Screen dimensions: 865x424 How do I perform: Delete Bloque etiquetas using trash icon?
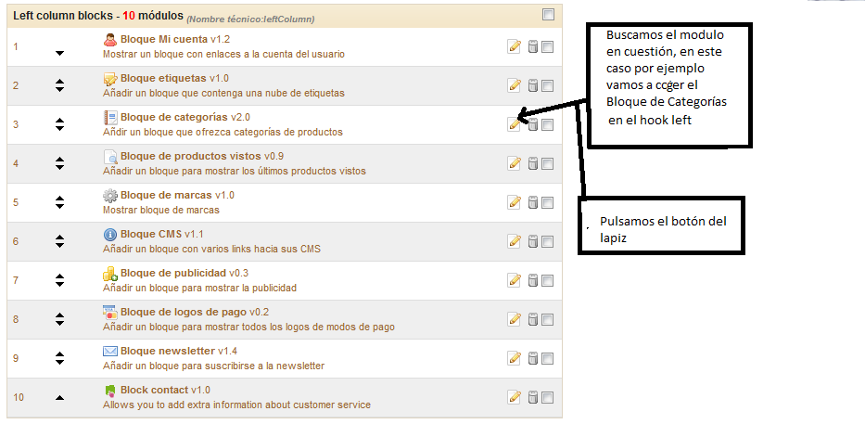click(x=532, y=85)
